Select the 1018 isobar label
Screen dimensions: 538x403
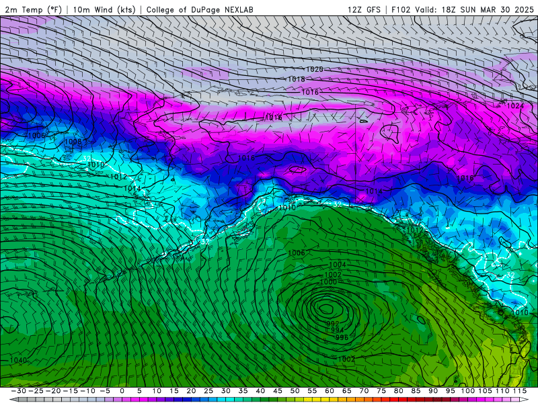pos(297,79)
